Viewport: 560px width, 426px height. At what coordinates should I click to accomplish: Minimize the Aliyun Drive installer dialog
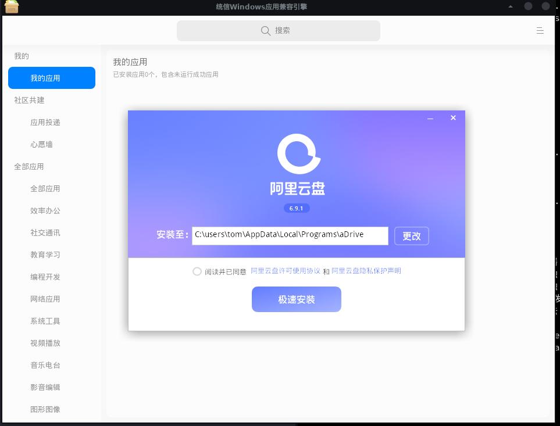pos(430,118)
